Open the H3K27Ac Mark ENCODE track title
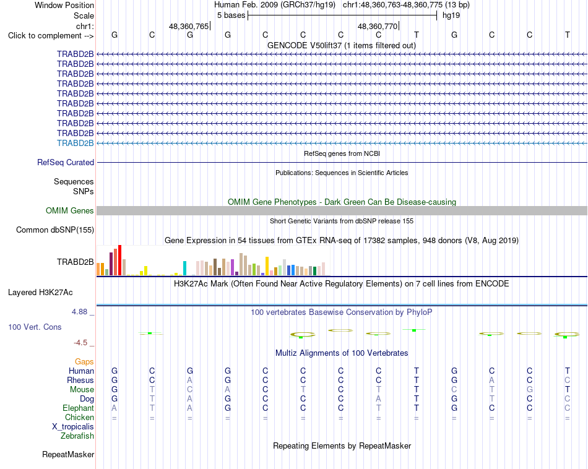The height and width of the screenshot is (469, 588). point(342,283)
